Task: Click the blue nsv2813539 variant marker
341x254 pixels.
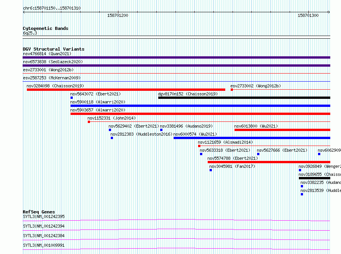Action: [302, 194]
